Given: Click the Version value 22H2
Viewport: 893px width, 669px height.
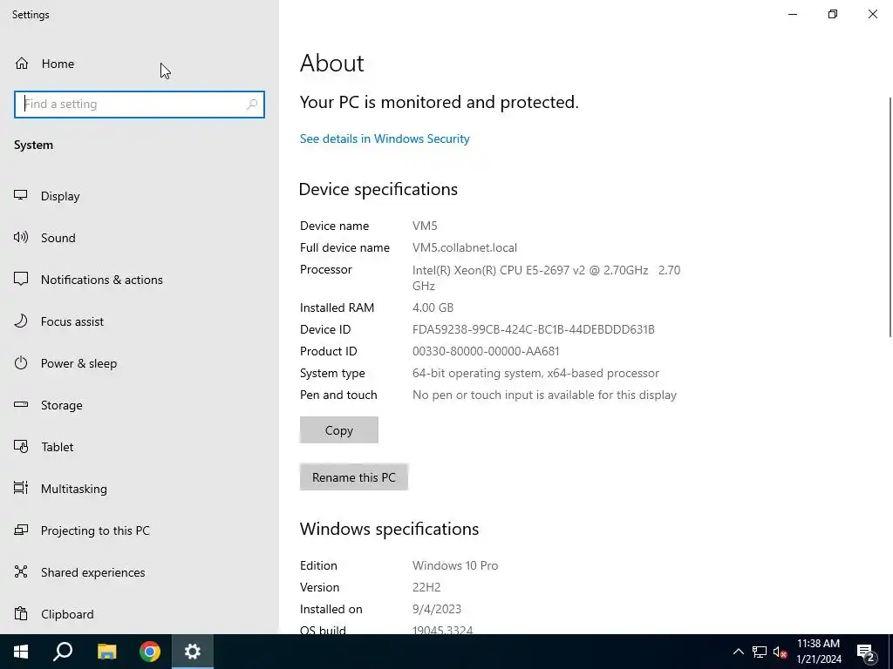Looking at the screenshot, I should click(x=426, y=587).
